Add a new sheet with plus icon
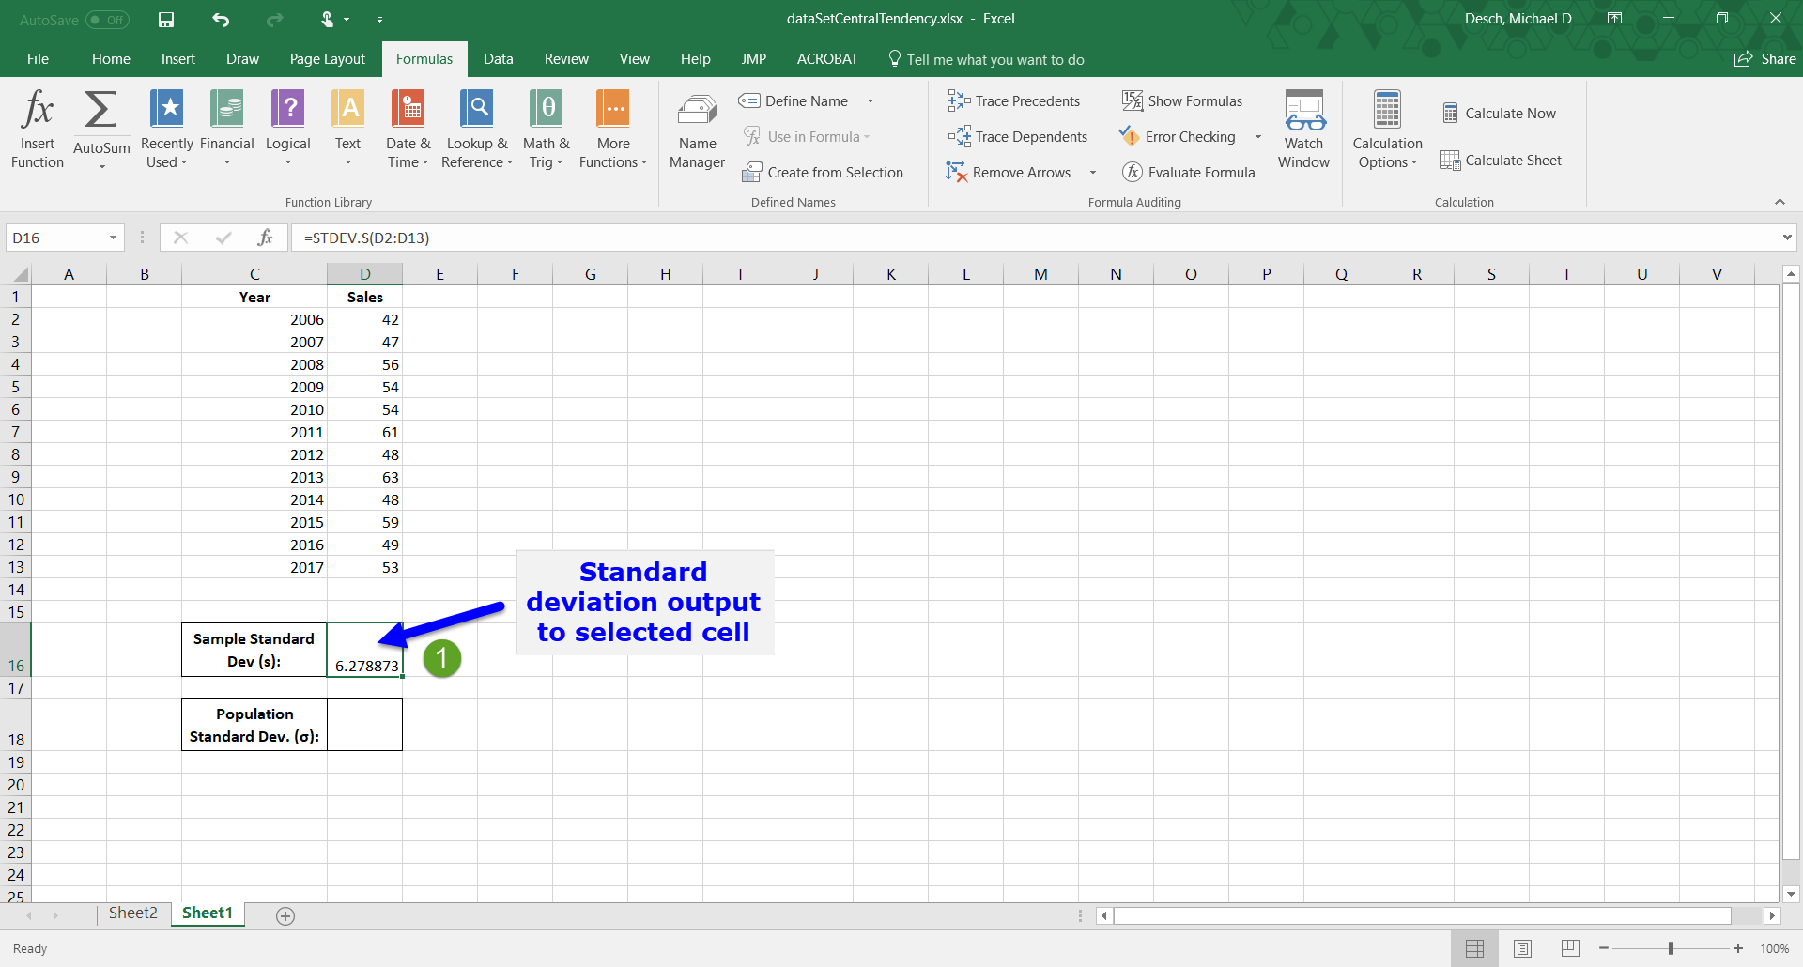The image size is (1803, 967). [285, 916]
